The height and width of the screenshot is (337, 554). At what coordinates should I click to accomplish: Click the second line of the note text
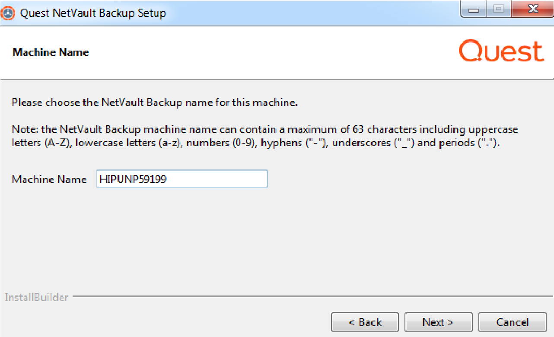[255, 143]
